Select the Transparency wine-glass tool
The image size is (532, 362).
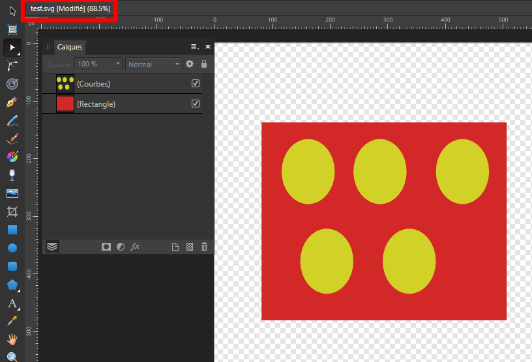point(12,175)
